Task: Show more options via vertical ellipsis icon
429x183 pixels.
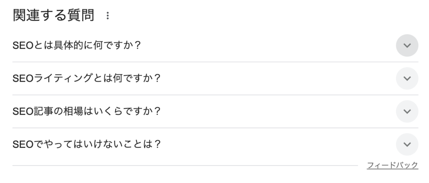Action: coord(108,16)
